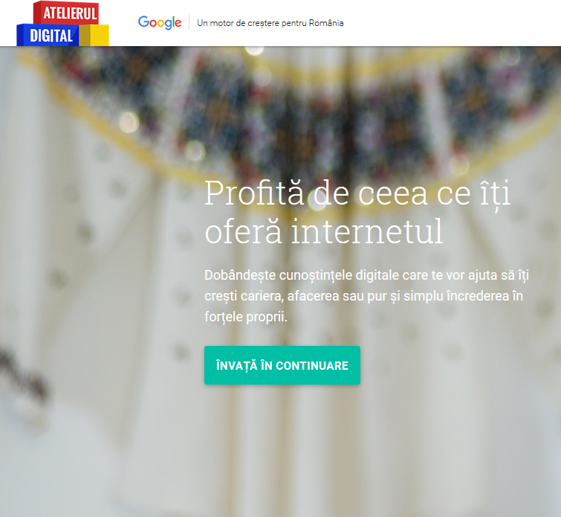
Task: Select the word internetul in the heading
Action: [367, 231]
